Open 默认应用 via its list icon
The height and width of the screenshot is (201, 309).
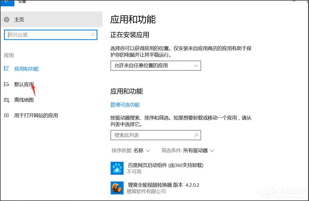pyautogui.click(x=6, y=84)
